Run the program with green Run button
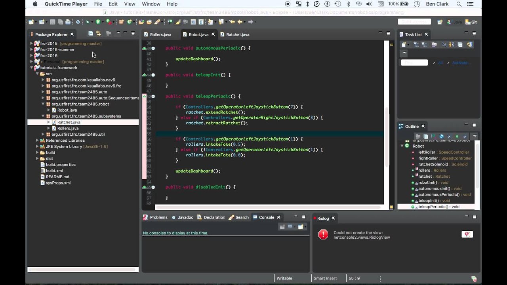Viewport: 507px width, 285px height. 98,22
